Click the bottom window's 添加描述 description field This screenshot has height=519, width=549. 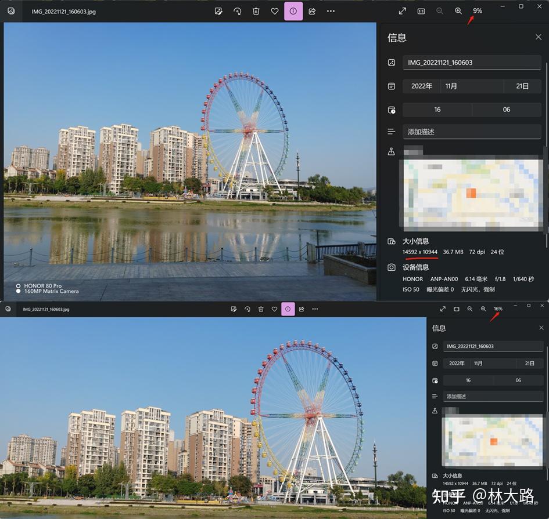pyautogui.click(x=493, y=396)
